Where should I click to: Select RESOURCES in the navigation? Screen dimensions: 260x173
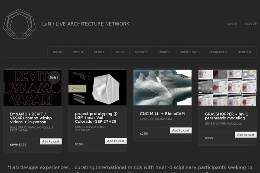click(x=218, y=52)
